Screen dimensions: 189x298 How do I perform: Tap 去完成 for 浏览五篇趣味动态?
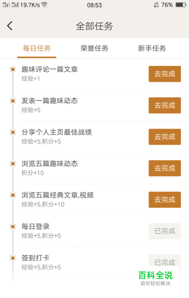coord(165,168)
